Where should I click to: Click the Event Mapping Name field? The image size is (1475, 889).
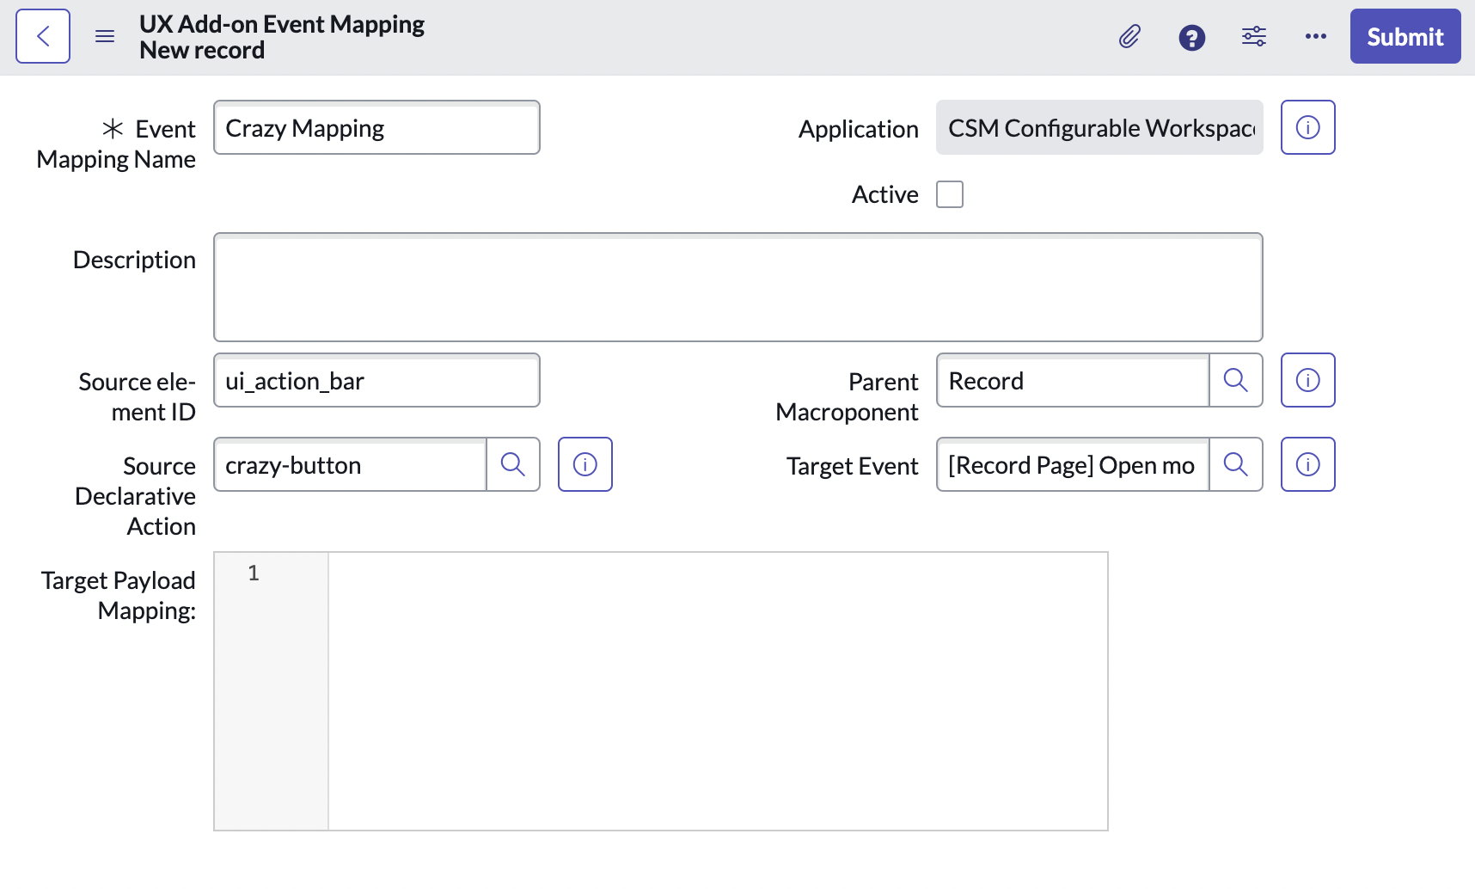coord(376,128)
